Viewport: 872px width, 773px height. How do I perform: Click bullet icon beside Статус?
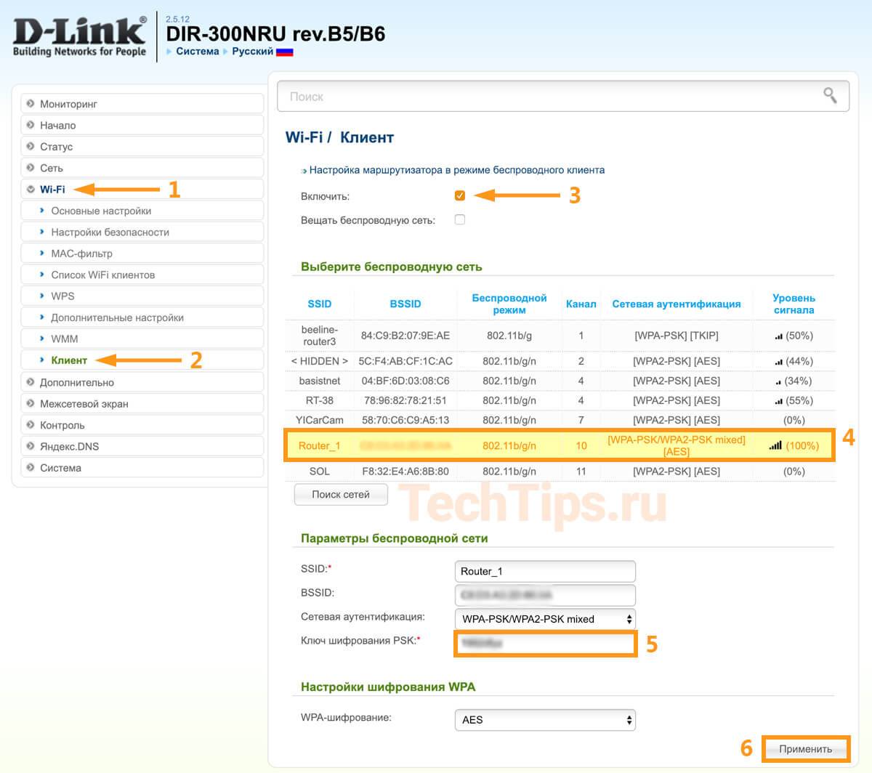pos(31,146)
